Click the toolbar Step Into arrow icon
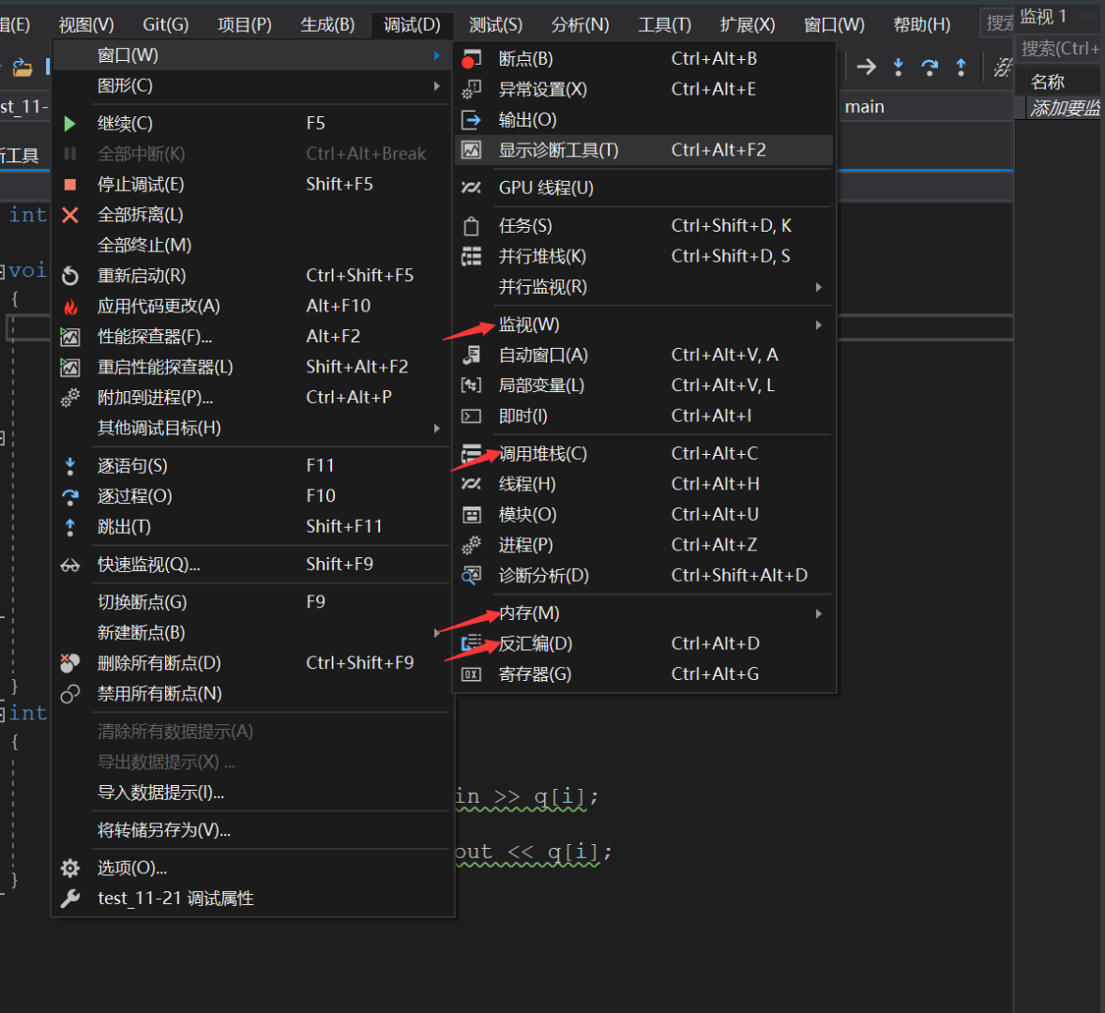Screen dimensions: 1105x1013 [x=898, y=67]
